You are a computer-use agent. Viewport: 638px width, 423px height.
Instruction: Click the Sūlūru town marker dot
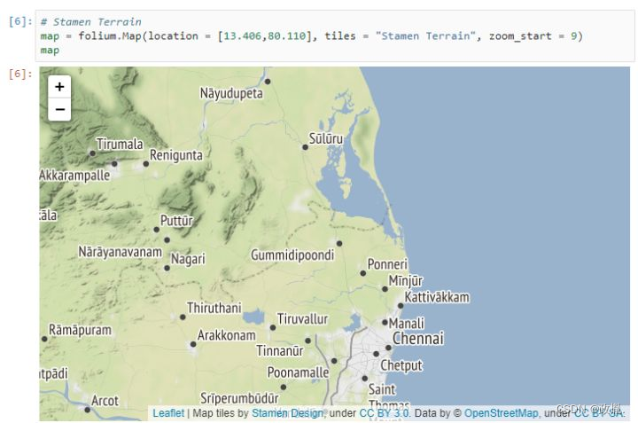pos(305,147)
